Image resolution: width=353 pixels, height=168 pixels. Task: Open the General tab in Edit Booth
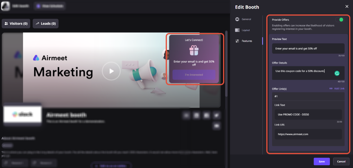click(x=246, y=19)
